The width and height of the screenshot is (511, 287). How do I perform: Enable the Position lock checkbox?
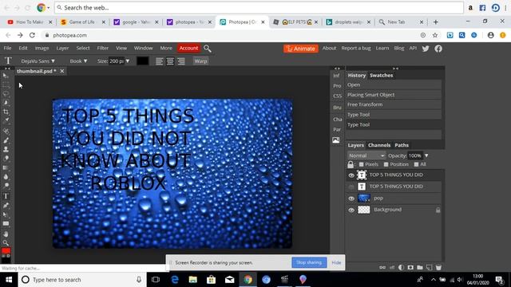tap(386, 164)
